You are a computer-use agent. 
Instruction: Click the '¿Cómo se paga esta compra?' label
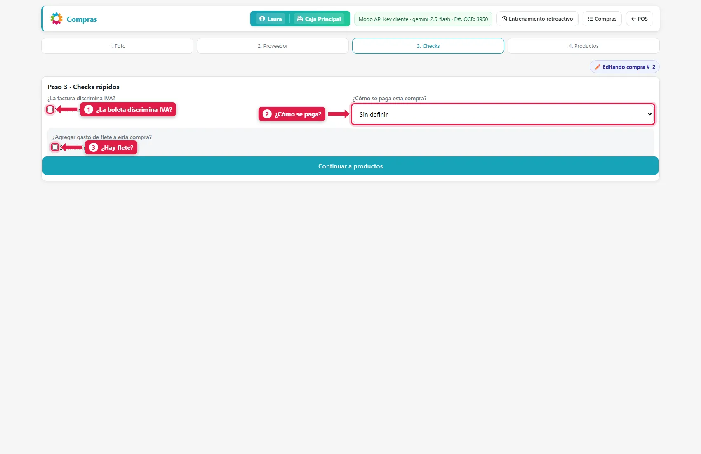[x=390, y=98]
